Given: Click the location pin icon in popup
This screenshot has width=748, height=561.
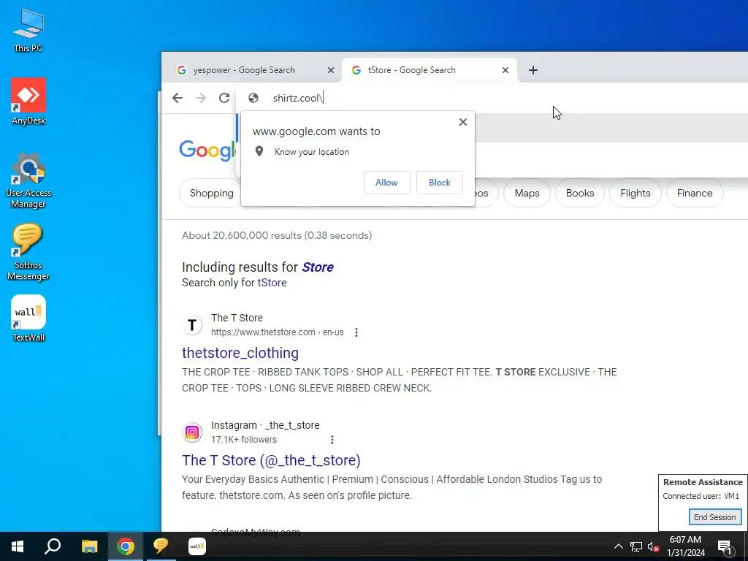Looking at the screenshot, I should [259, 152].
